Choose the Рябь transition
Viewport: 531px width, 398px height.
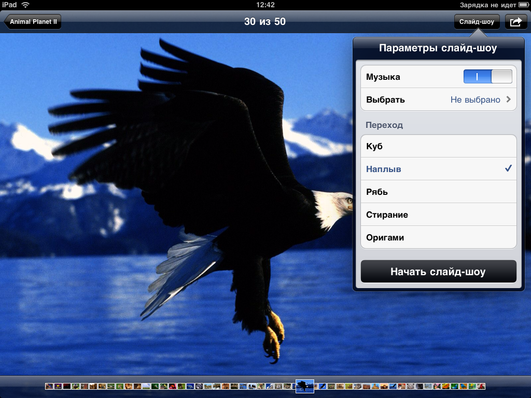point(438,192)
